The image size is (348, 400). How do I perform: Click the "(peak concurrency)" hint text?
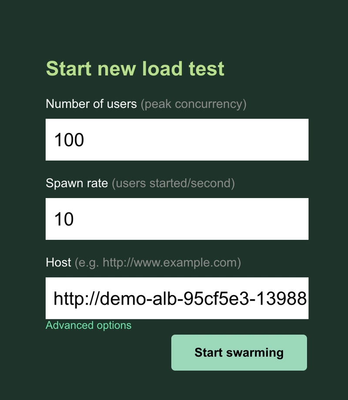(194, 104)
